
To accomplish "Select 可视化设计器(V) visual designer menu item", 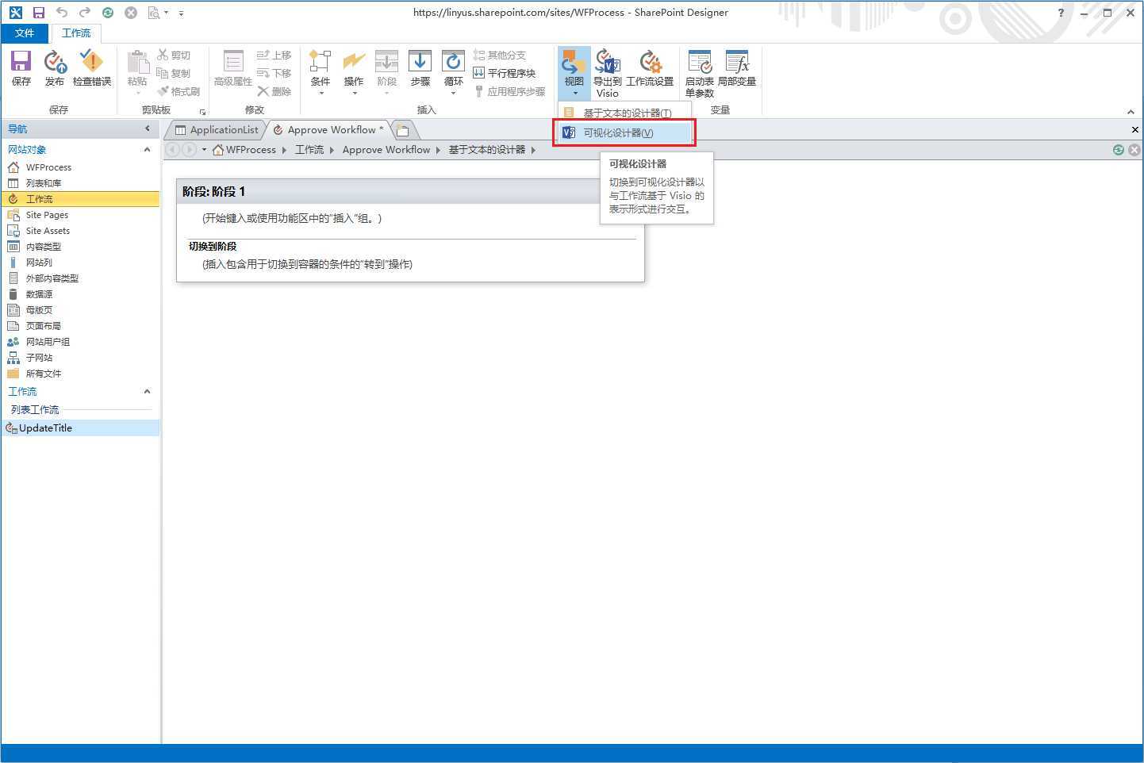I will click(x=624, y=132).
